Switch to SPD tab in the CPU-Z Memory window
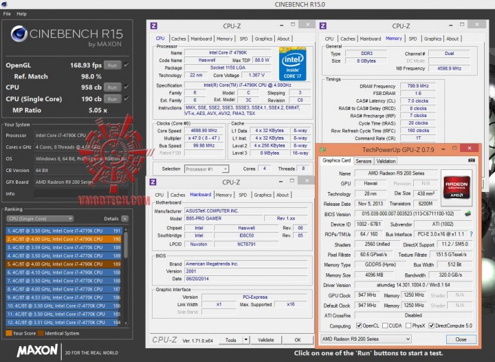The width and height of the screenshot is (495, 362). click(x=412, y=39)
